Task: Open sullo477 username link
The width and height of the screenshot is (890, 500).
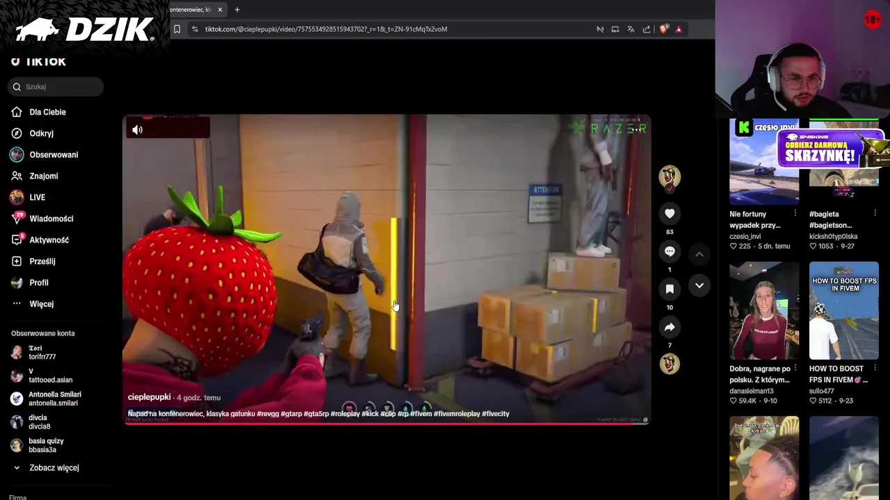Action: (x=822, y=392)
